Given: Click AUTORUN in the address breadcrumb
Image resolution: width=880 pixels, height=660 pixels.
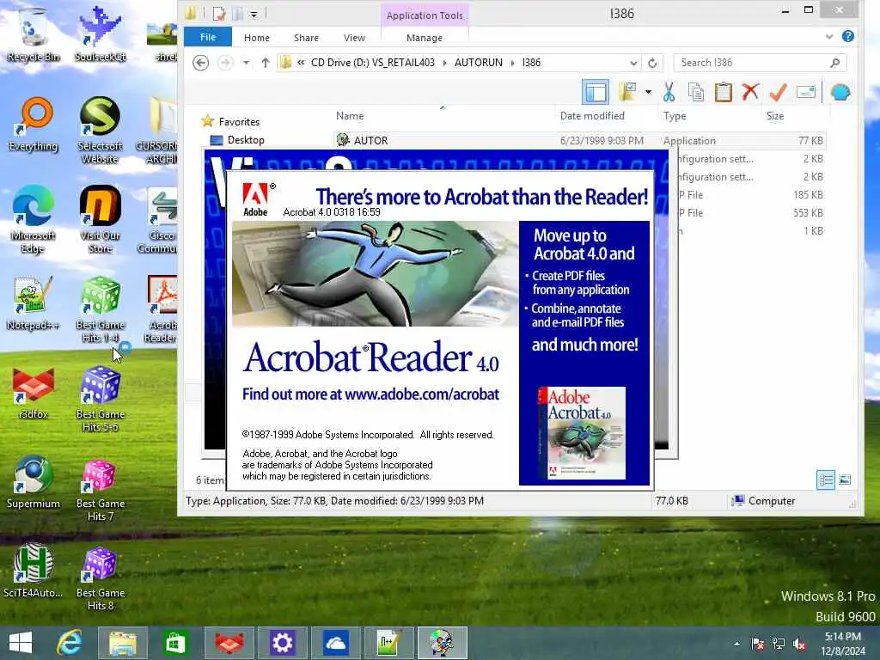Looking at the screenshot, I should (478, 62).
